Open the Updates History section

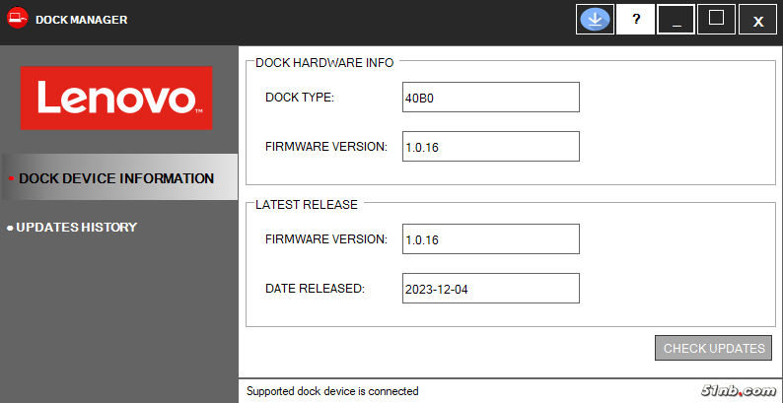pyautogui.click(x=76, y=228)
